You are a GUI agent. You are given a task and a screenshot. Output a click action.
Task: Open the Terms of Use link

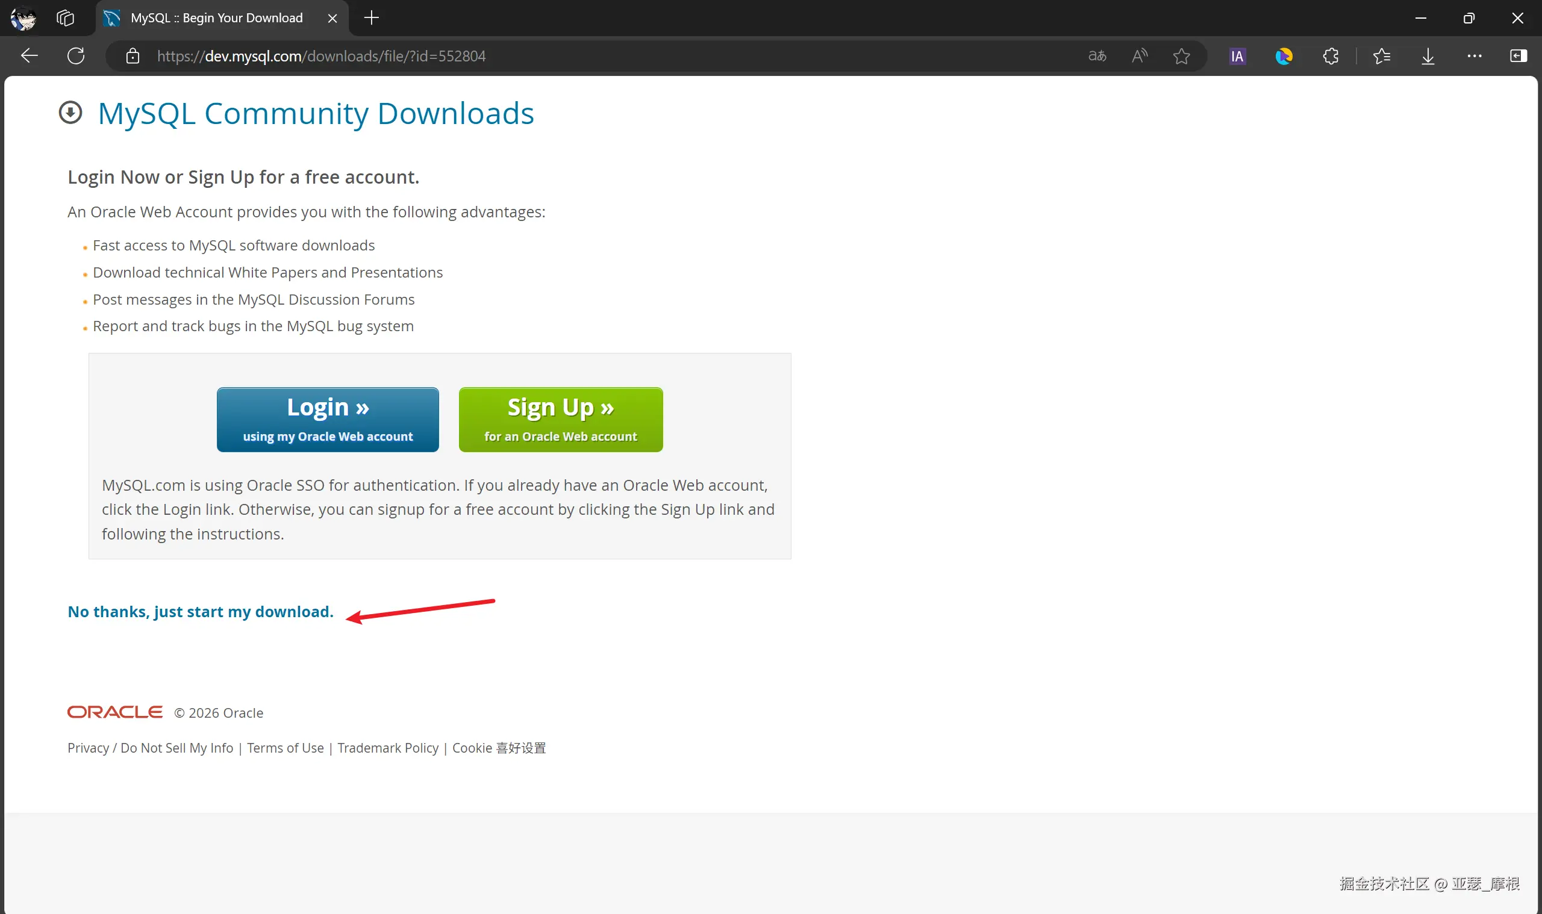pos(286,748)
